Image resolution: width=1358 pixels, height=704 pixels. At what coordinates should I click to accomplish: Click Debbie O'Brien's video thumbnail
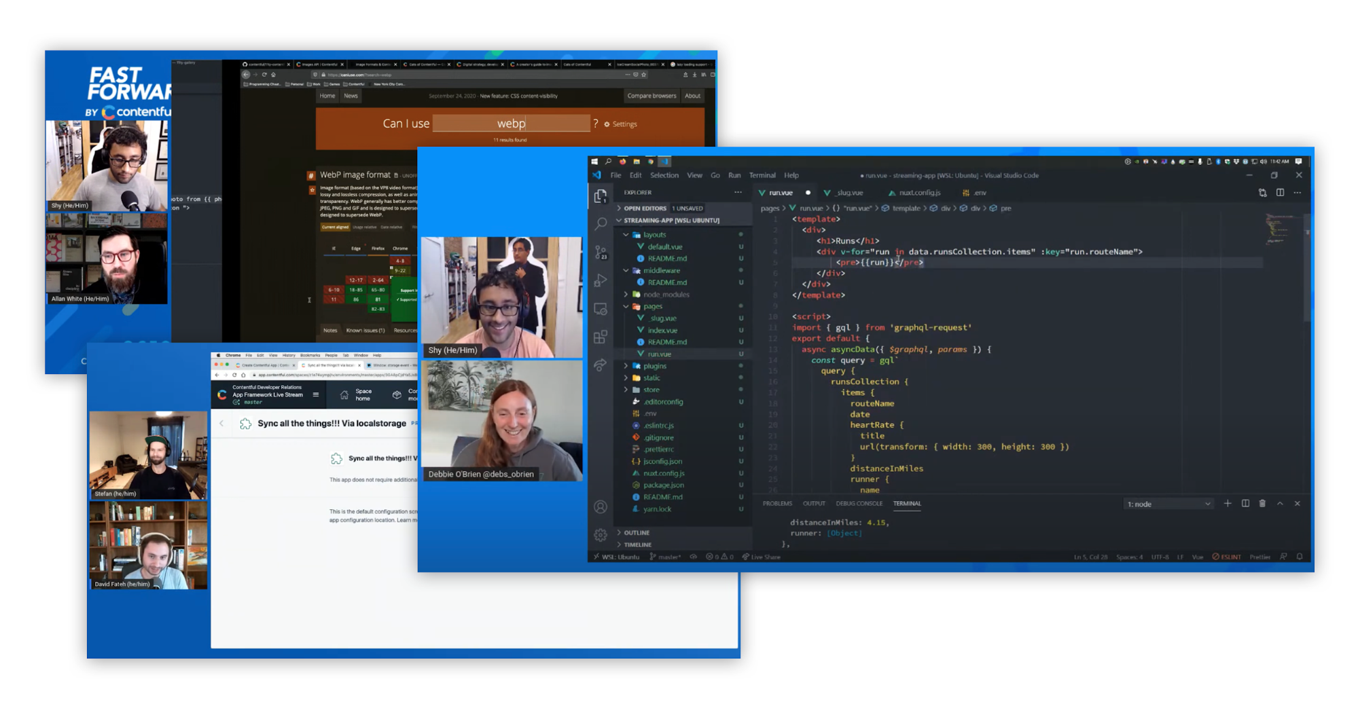(x=502, y=421)
